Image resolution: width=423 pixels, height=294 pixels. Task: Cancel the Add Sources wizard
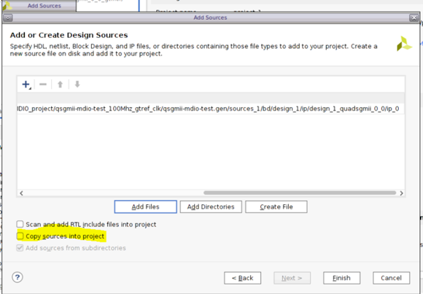tap(391, 278)
